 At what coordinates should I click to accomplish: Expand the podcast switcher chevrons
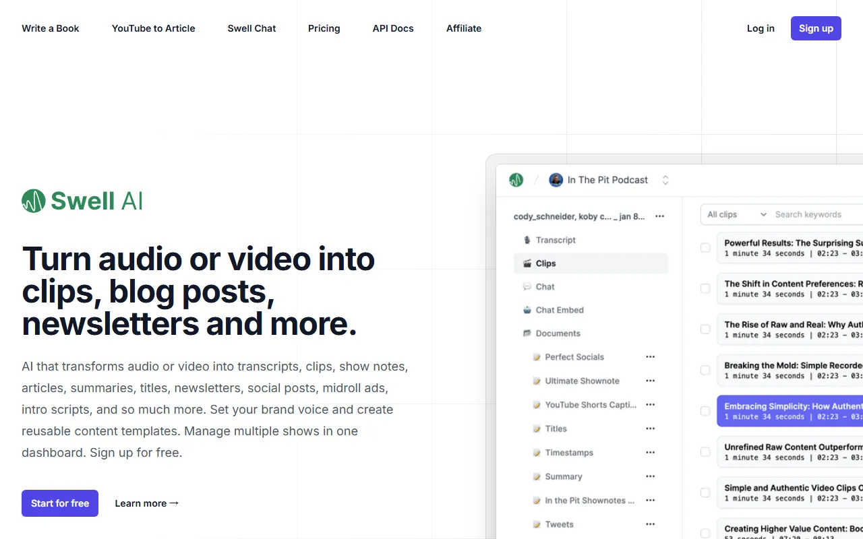pos(665,180)
